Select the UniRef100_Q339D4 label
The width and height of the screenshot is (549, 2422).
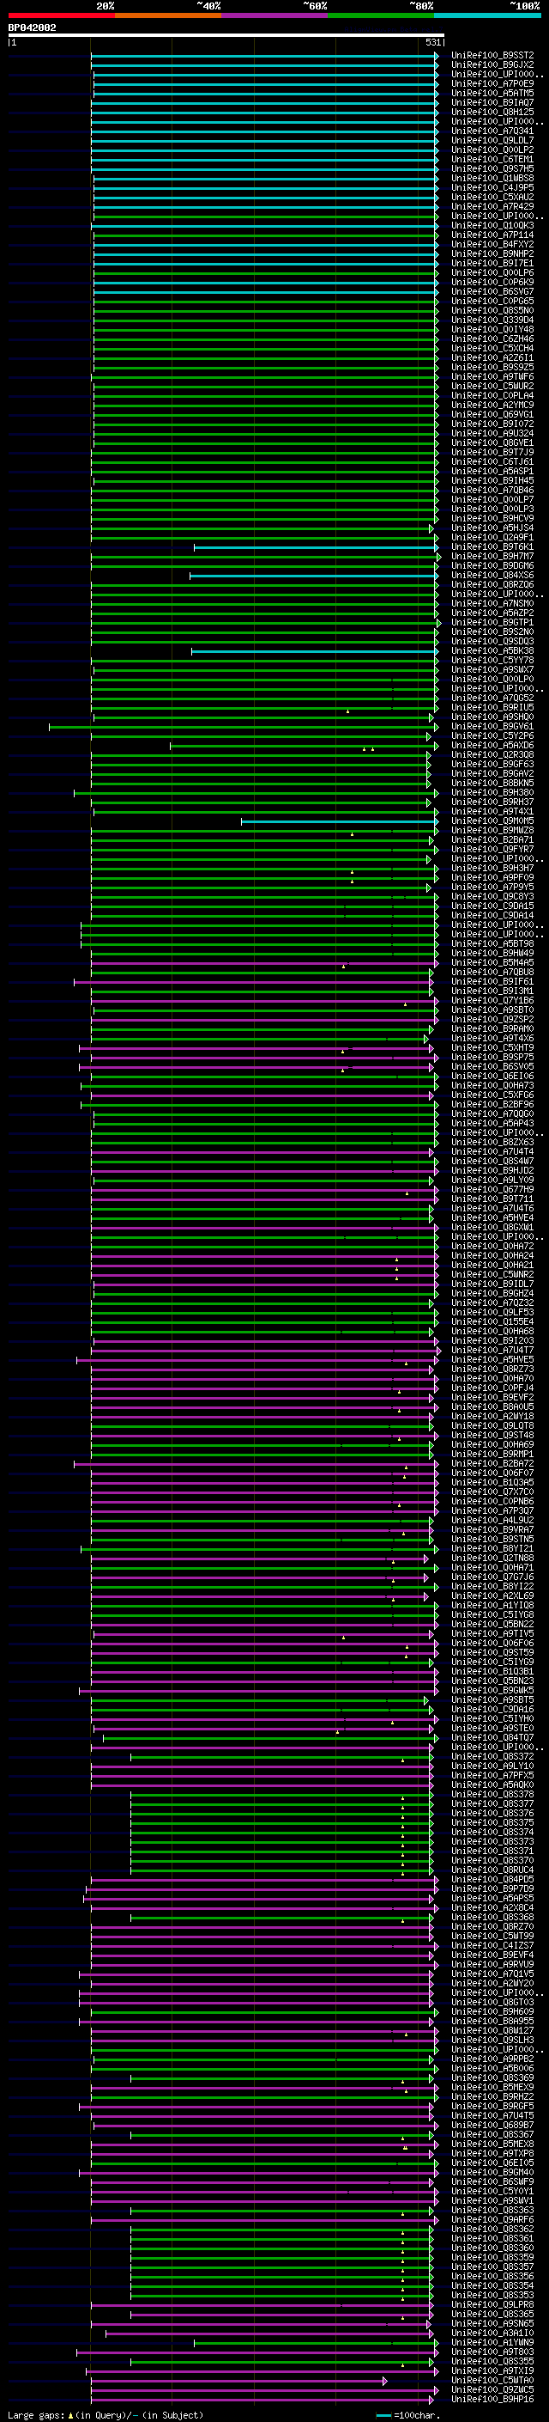pyautogui.click(x=492, y=320)
